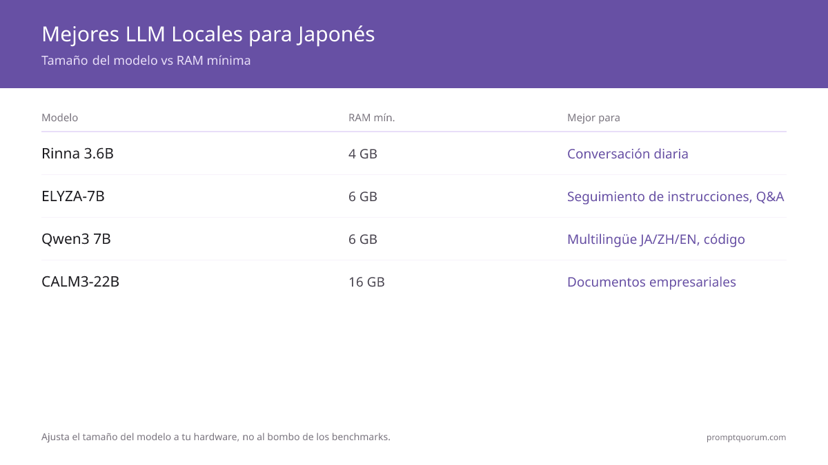Click the 'Qwen3 7B' model cell

coord(76,239)
